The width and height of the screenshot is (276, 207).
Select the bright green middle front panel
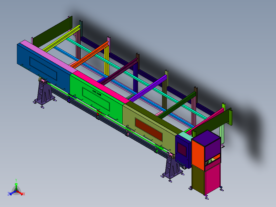pos(96,99)
